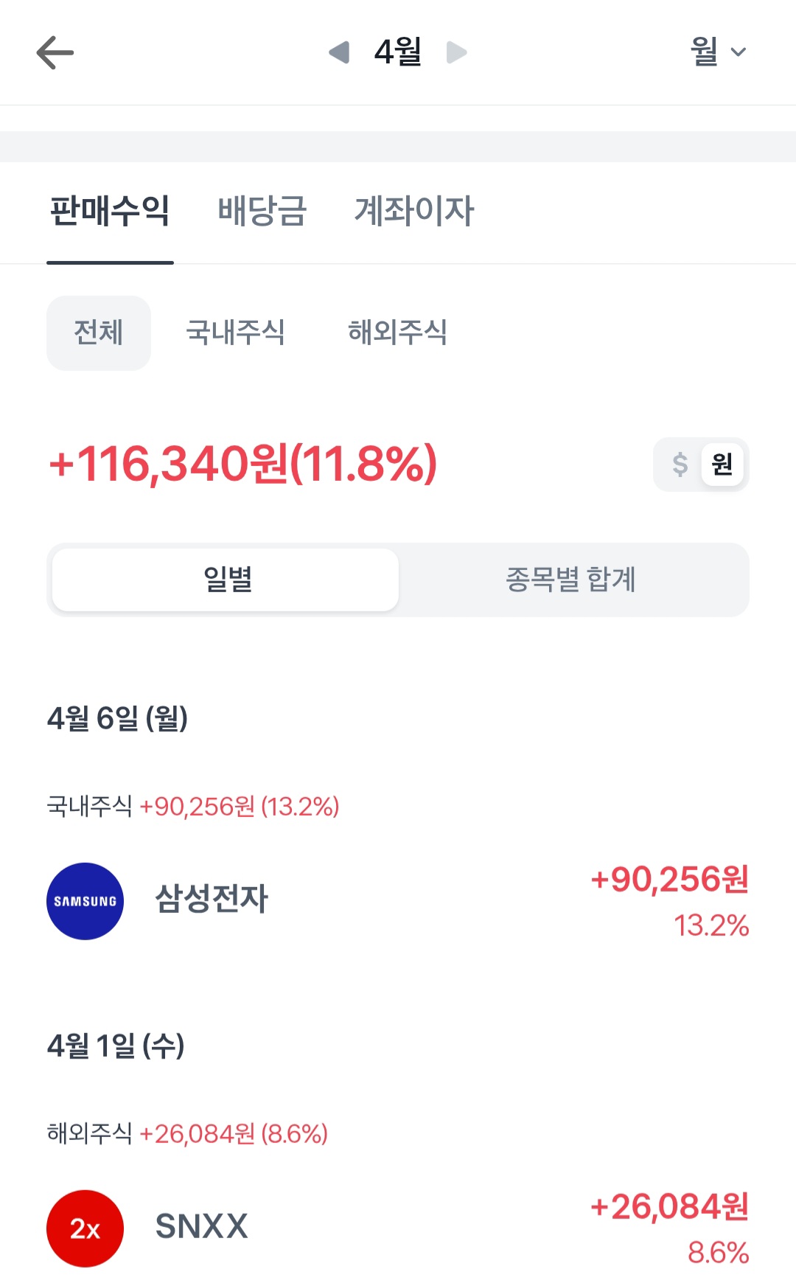Screen dimensions: 796x1286
Task: Select the 판매수익 tab
Action: pyautogui.click(x=110, y=211)
